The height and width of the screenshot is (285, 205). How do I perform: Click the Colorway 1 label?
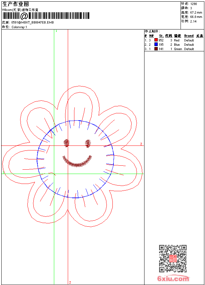point(19,27)
